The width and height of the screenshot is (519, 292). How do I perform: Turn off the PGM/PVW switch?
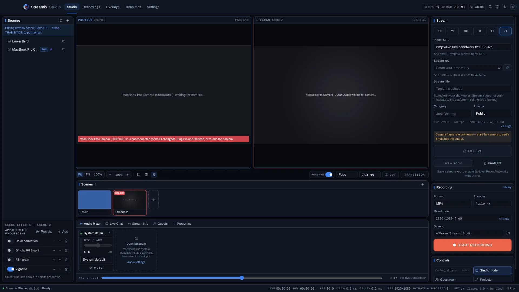(329, 175)
